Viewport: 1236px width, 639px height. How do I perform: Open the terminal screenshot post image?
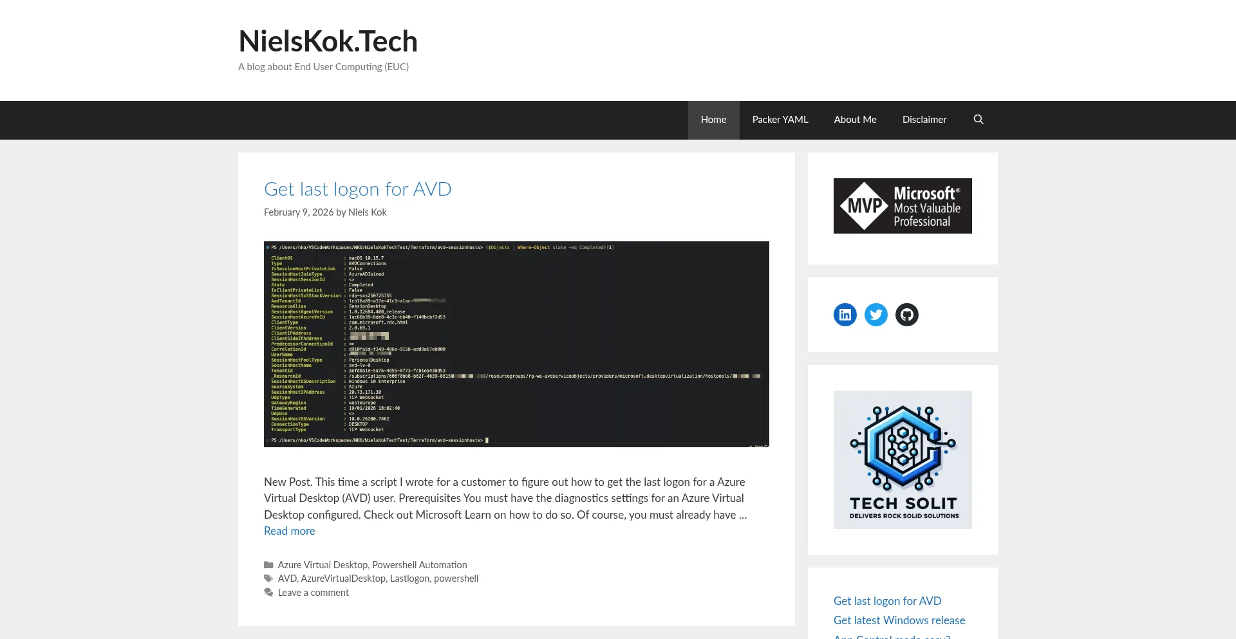click(516, 344)
